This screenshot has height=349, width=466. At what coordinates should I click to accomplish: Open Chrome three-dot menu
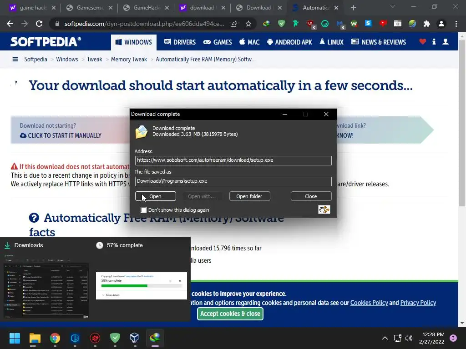click(x=456, y=24)
